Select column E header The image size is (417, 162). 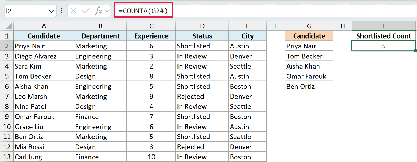tap(247, 26)
